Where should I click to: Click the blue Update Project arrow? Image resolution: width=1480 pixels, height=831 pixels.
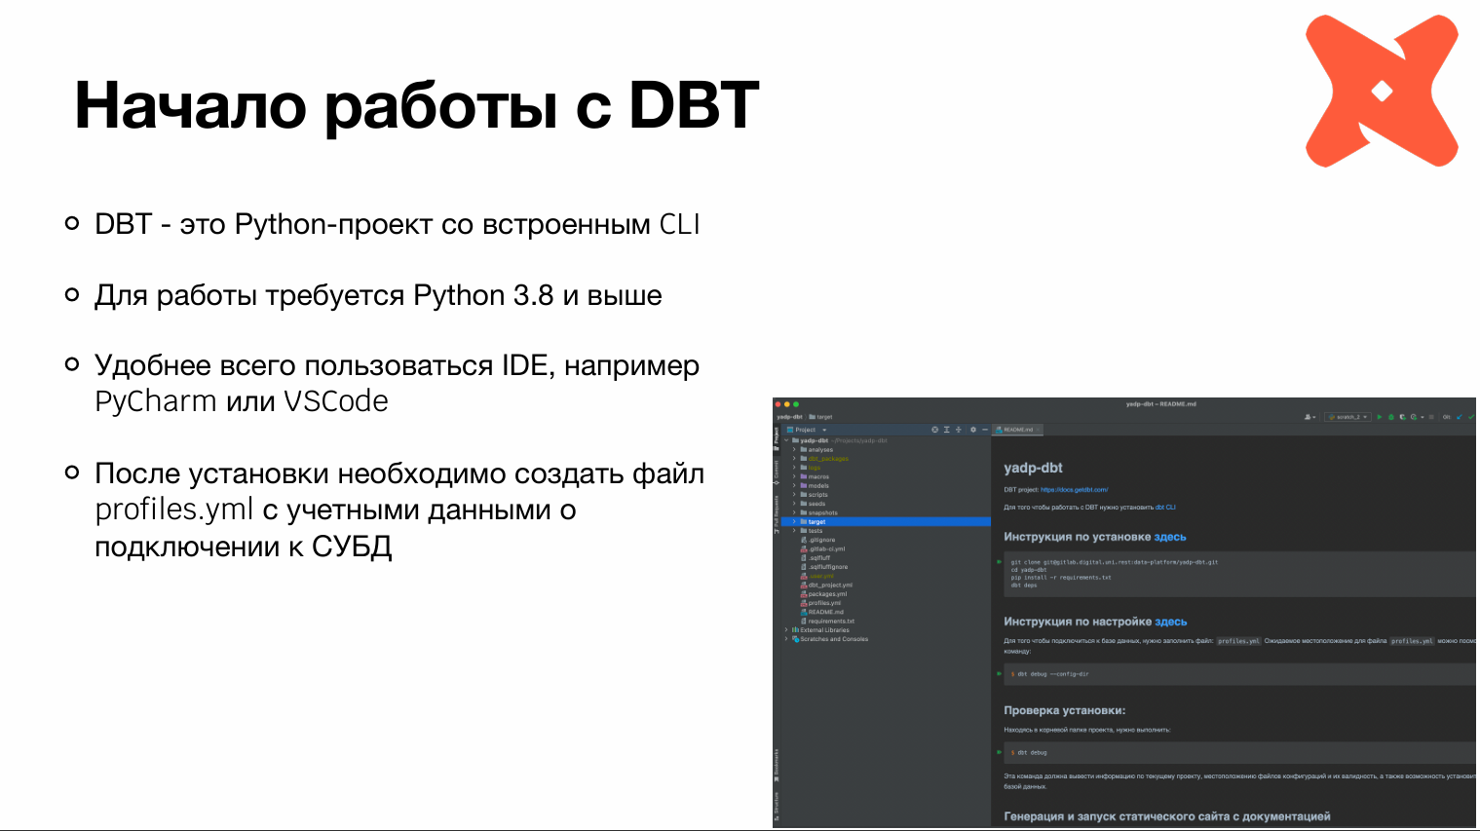coord(1459,417)
